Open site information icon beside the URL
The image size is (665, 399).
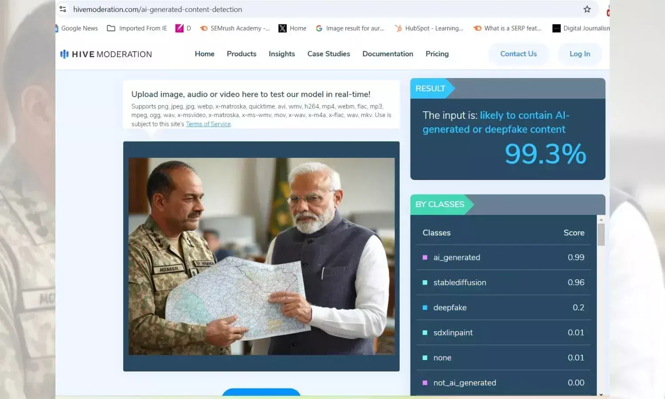coord(63,9)
